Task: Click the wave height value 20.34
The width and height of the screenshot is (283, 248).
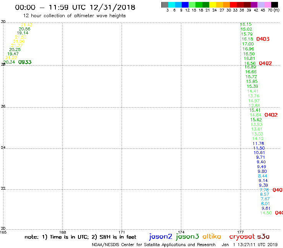Action: (10, 62)
